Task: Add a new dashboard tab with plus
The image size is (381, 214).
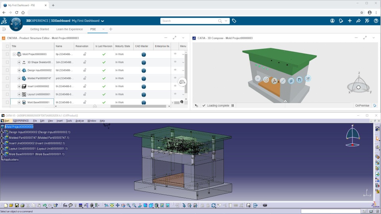Action: point(111,29)
